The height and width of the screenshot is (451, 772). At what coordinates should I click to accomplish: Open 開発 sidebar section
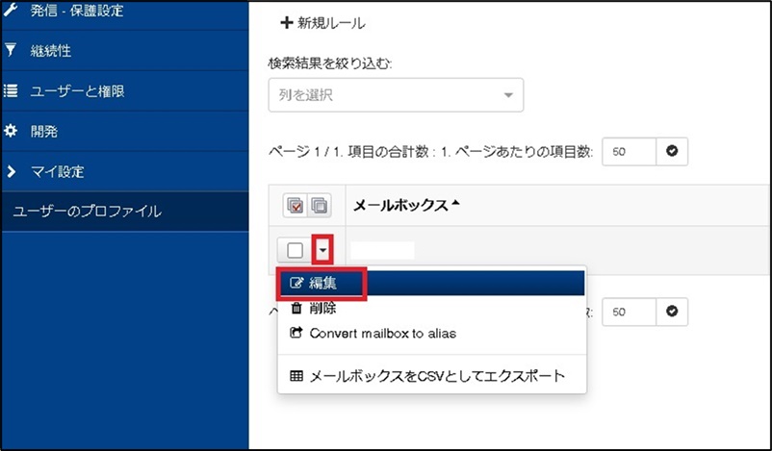(x=124, y=132)
